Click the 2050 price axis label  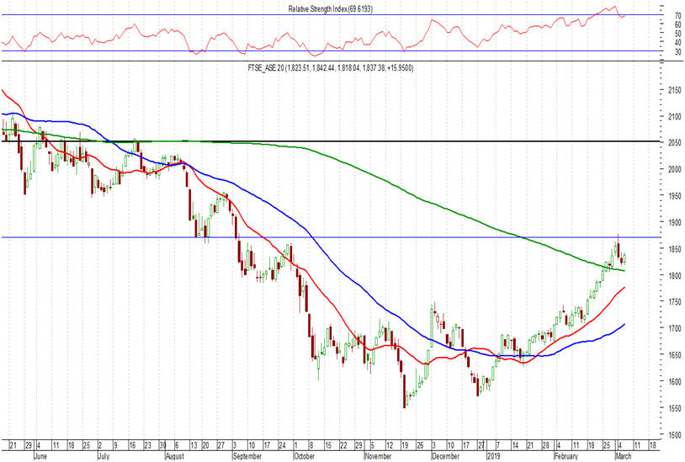click(675, 143)
